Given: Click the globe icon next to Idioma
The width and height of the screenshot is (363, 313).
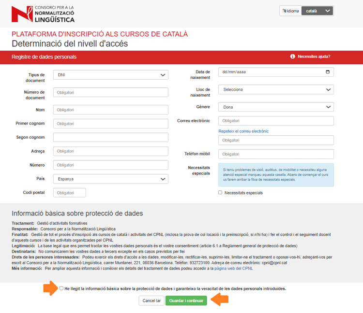Looking at the screenshot, I should [x=284, y=11].
